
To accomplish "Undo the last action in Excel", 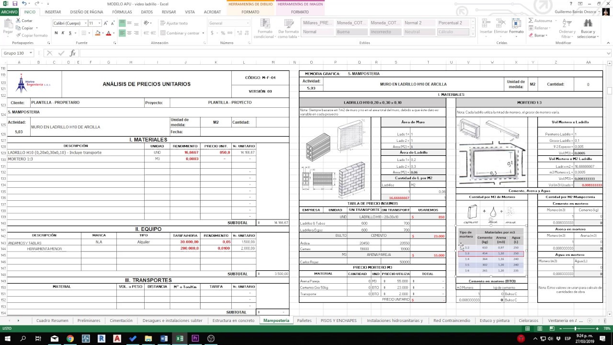I will coord(24,4).
